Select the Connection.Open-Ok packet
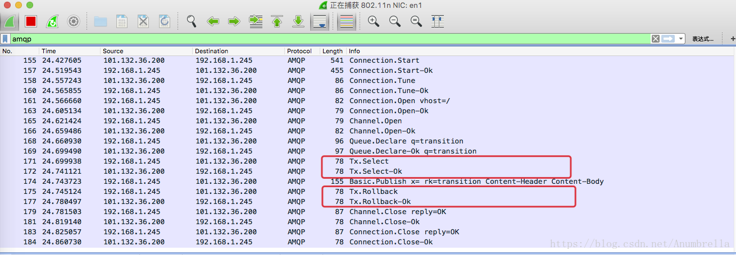 [x=368, y=111]
